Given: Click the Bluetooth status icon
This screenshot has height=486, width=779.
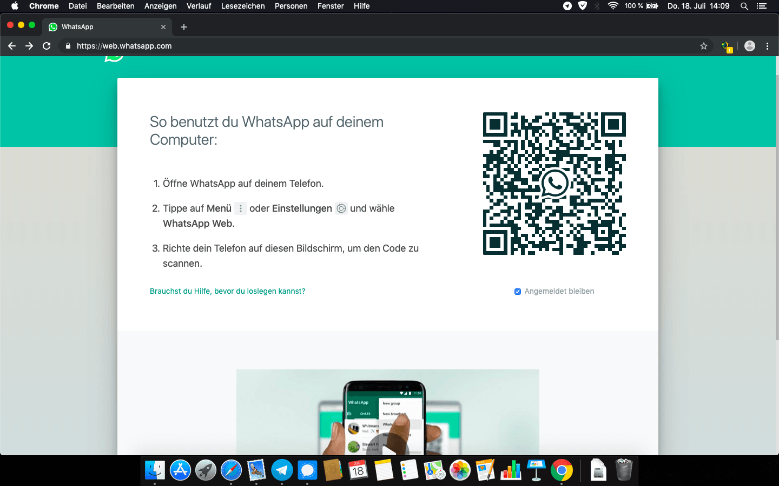Looking at the screenshot, I should [597, 6].
